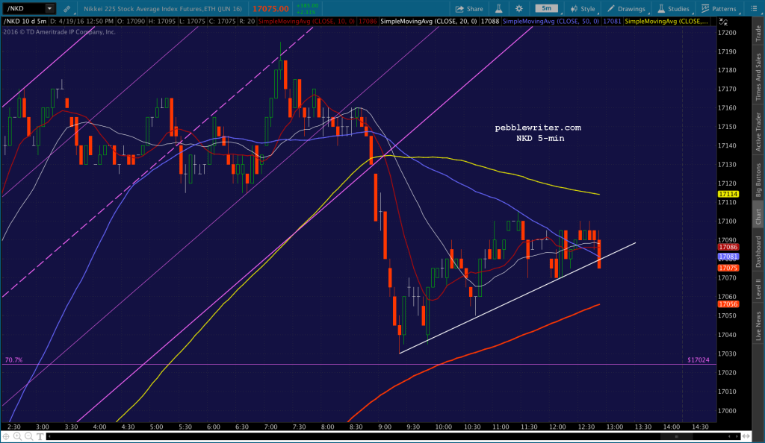Click the SimpleMovingAvg (CLOSE, 10, 0) label
Image resolution: width=765 pixels, height=443 pixels.
pyautogui.click(x=307, y=22)
